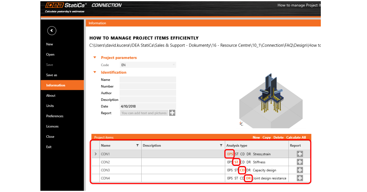
Task: Create a New project item
Action: coord(256,137)
